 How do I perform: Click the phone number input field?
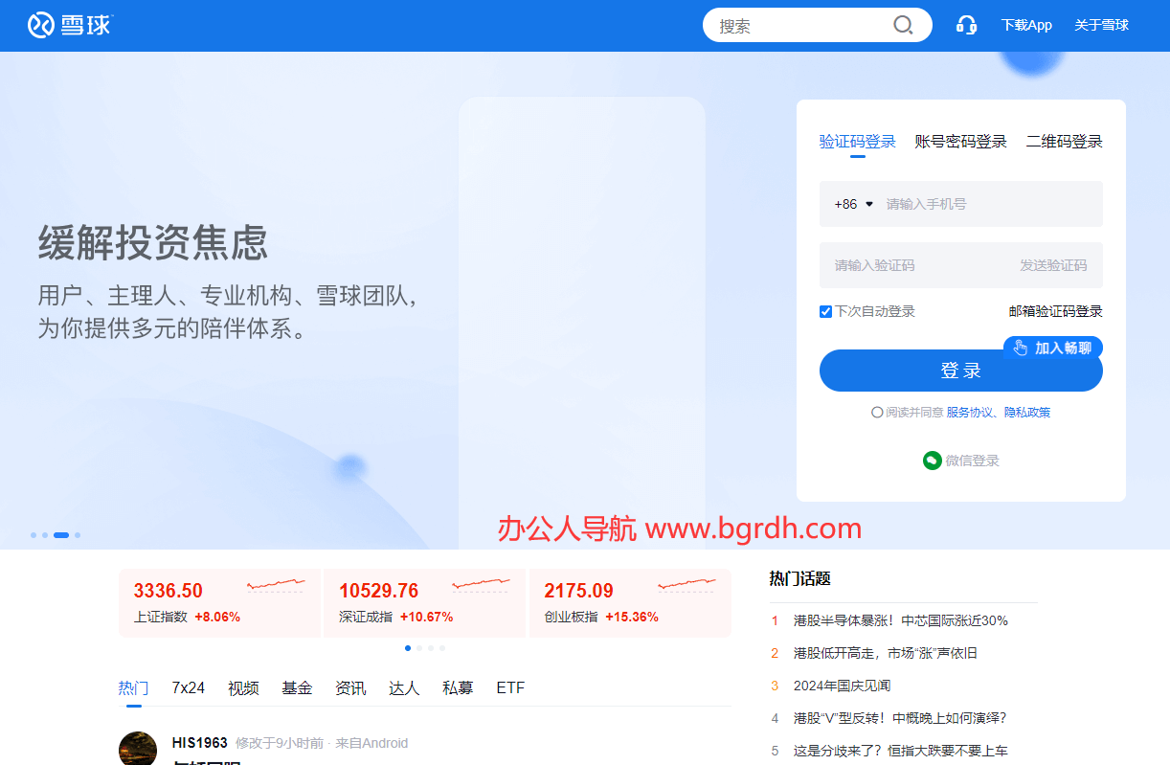click(x=986, y=204)
